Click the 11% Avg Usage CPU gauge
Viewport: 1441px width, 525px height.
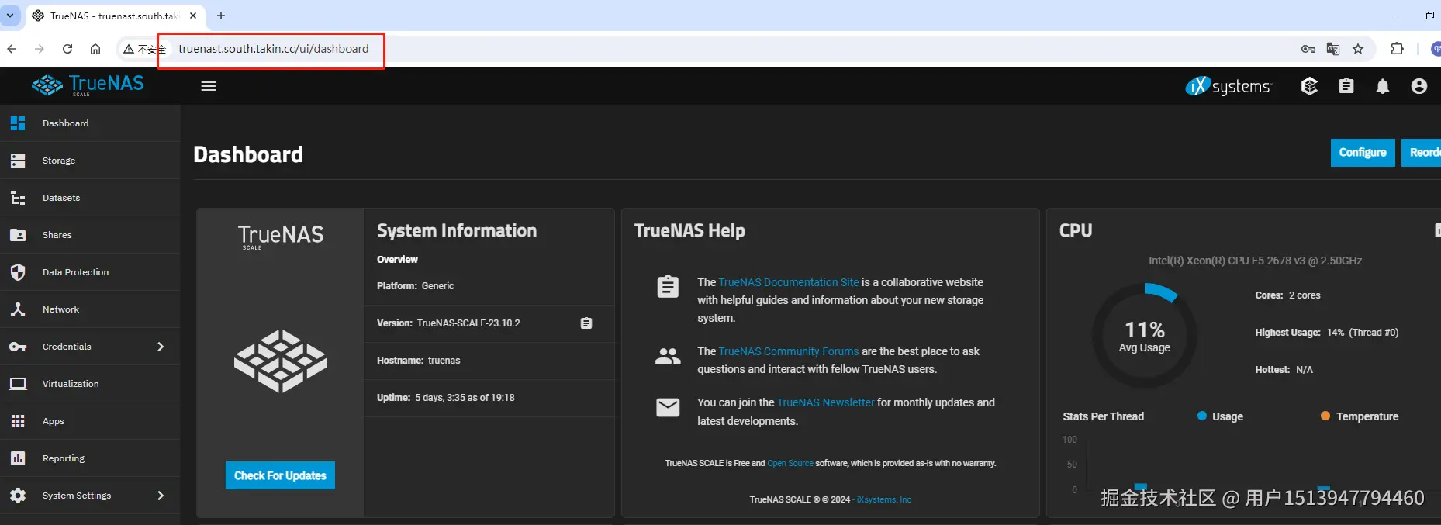coord(1145,336)
